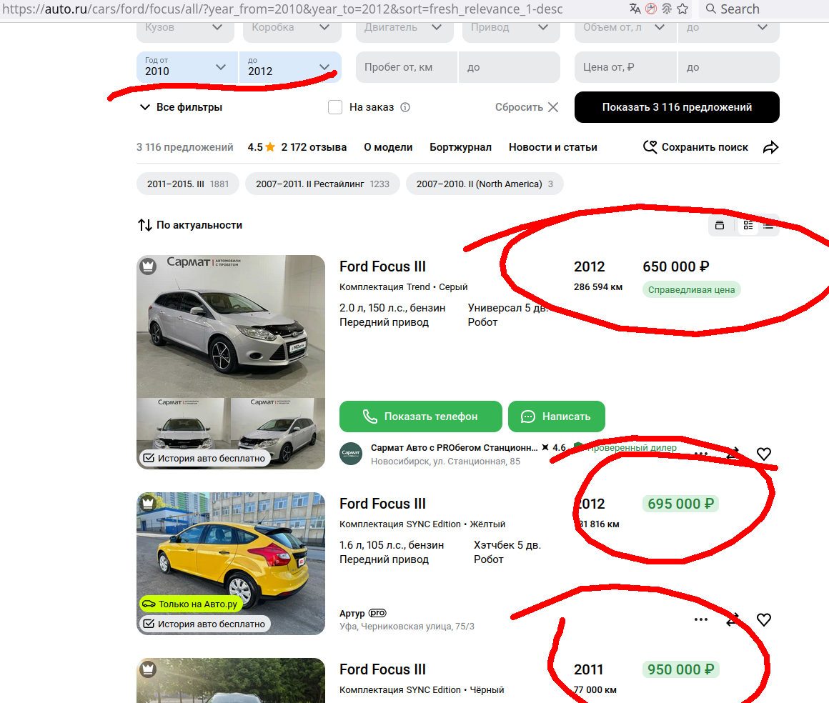Reset filters with Сбросить
The width and height of the screenshot is (829, 703).
click(527, 107)
